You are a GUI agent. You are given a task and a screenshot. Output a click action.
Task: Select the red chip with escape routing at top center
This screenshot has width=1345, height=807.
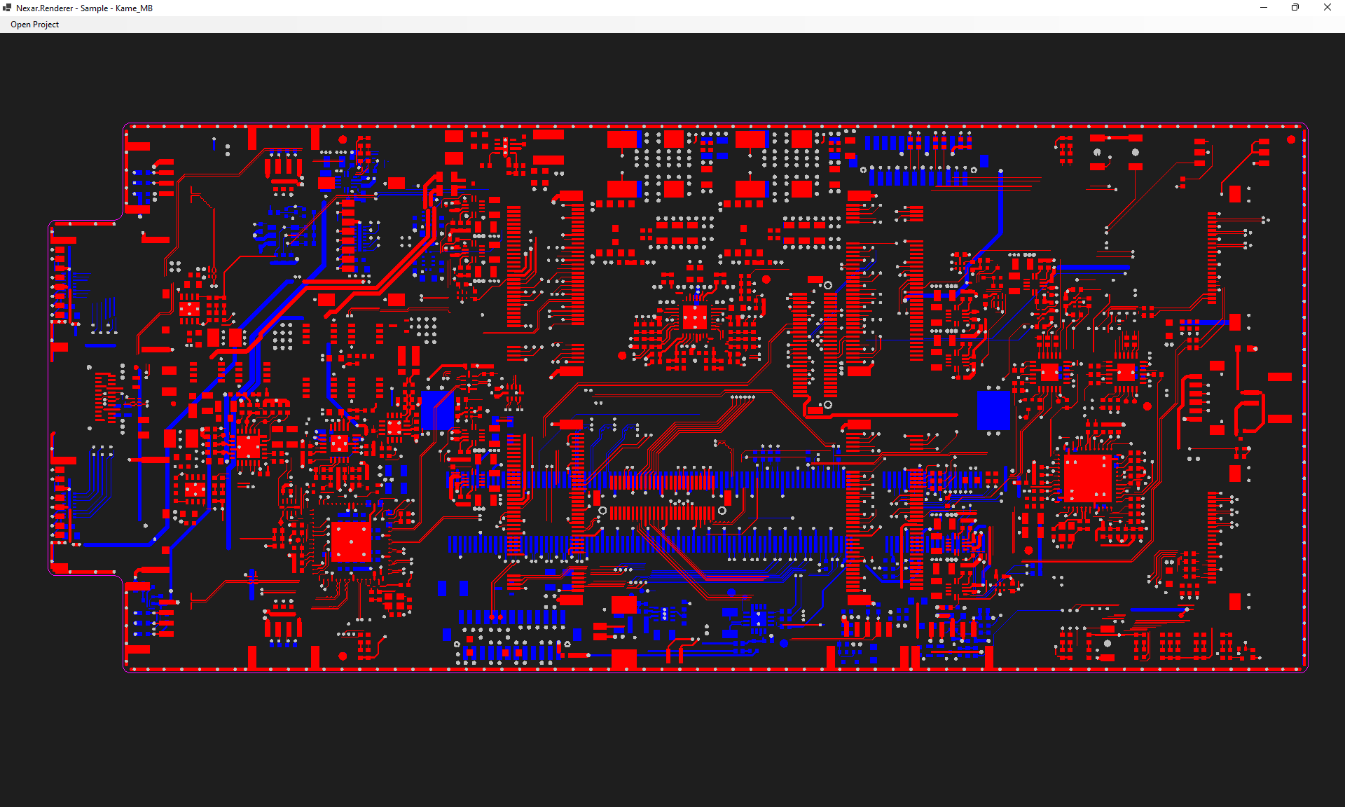click(694, 317)
